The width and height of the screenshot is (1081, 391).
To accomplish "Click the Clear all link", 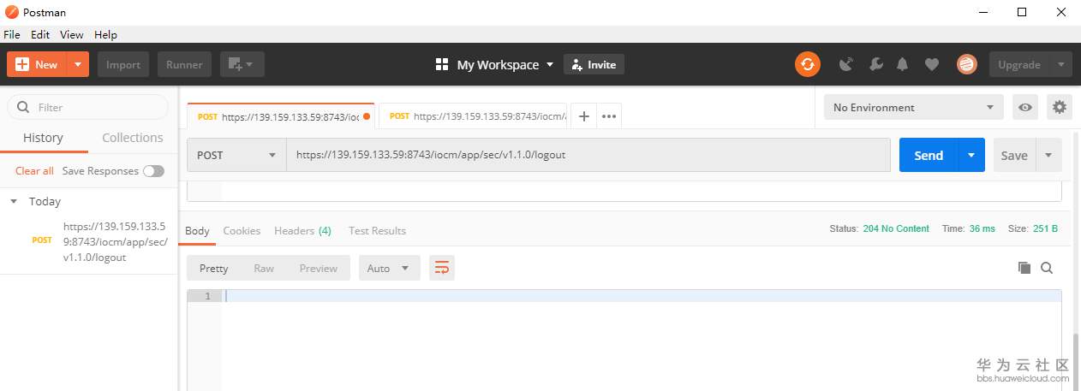I will coord(34,171).
